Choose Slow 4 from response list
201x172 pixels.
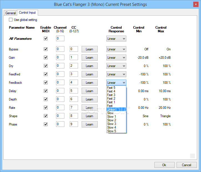click(x=116, y=127)
